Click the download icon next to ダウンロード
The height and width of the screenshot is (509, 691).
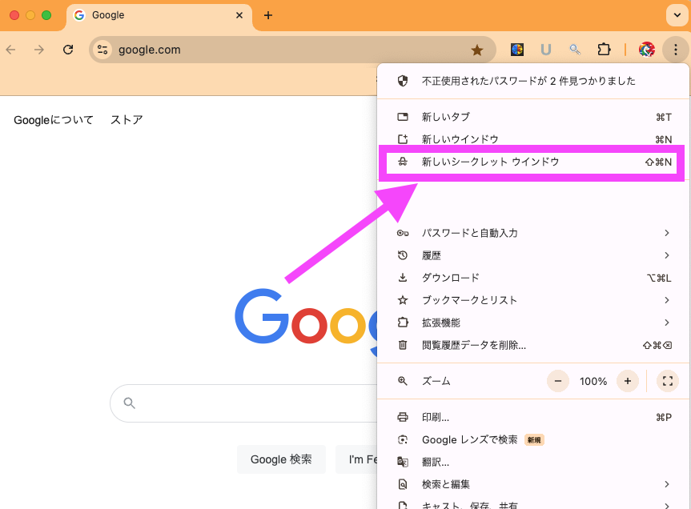point(402,278)
